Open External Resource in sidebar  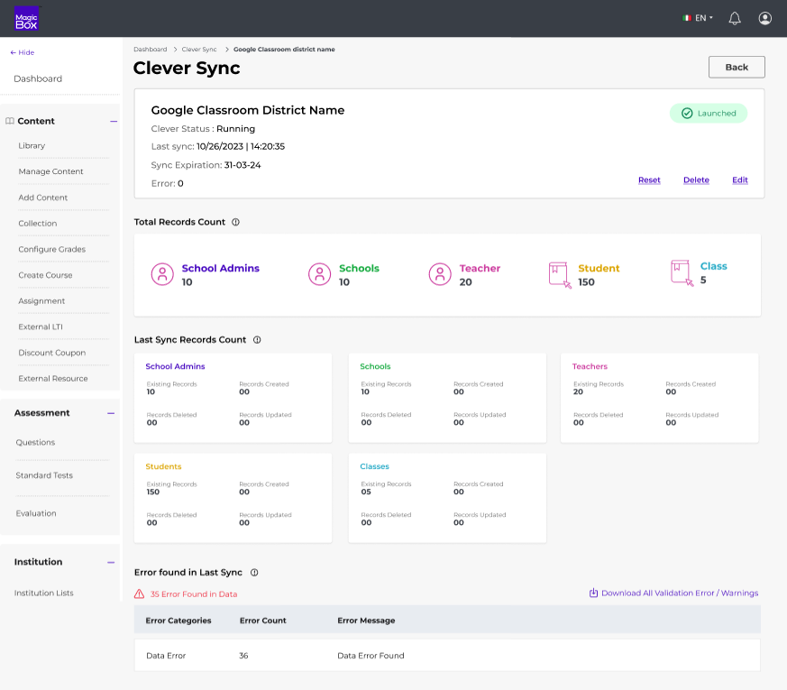(52, 379)
